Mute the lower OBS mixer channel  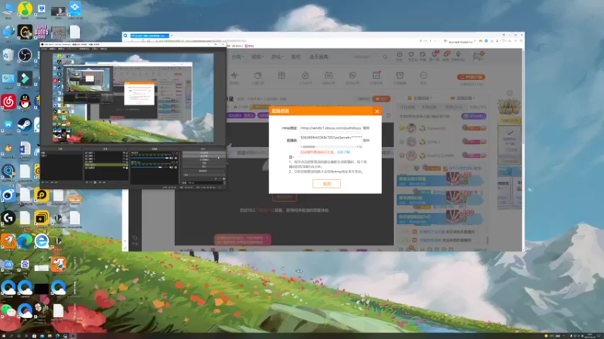[x=171, y=167]
